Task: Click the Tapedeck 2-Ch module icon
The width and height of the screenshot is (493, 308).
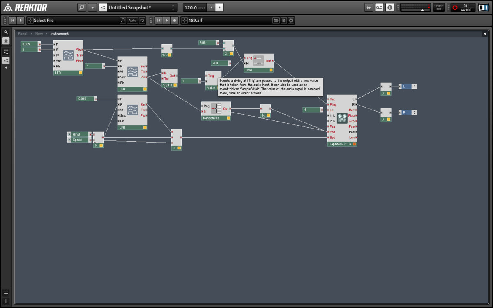Action: pos(342,118)
